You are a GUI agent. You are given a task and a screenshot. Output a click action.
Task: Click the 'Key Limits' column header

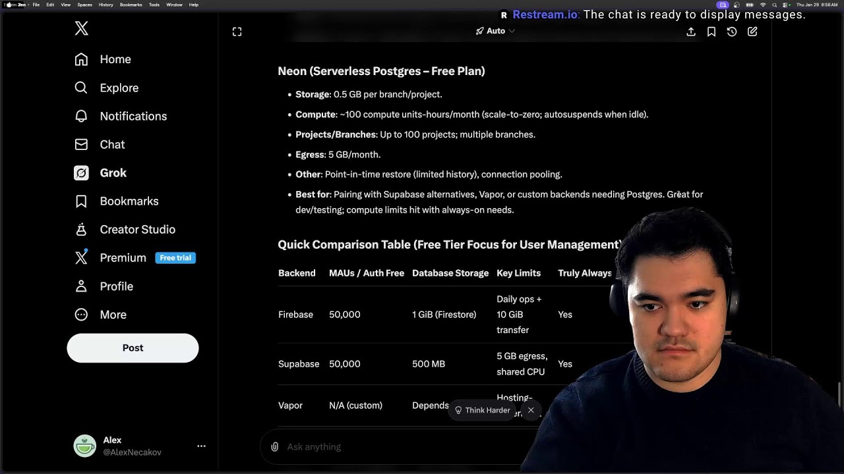coord(518,273)
